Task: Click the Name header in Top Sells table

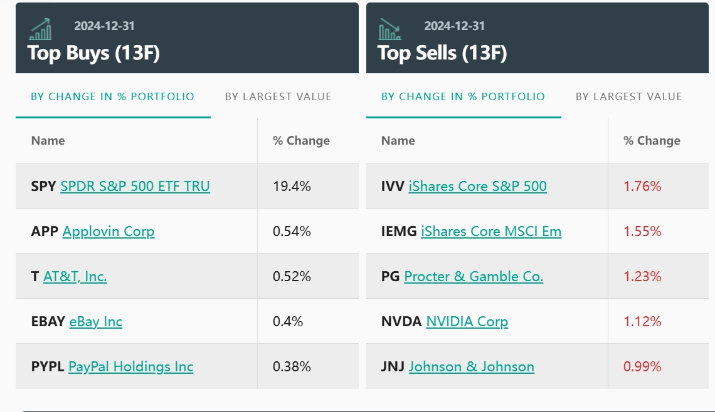Action: 398,140
